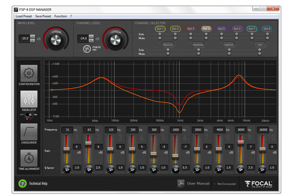294x196 pixels.
Task: Click the Technical Help link
Action: pos(38,184)
